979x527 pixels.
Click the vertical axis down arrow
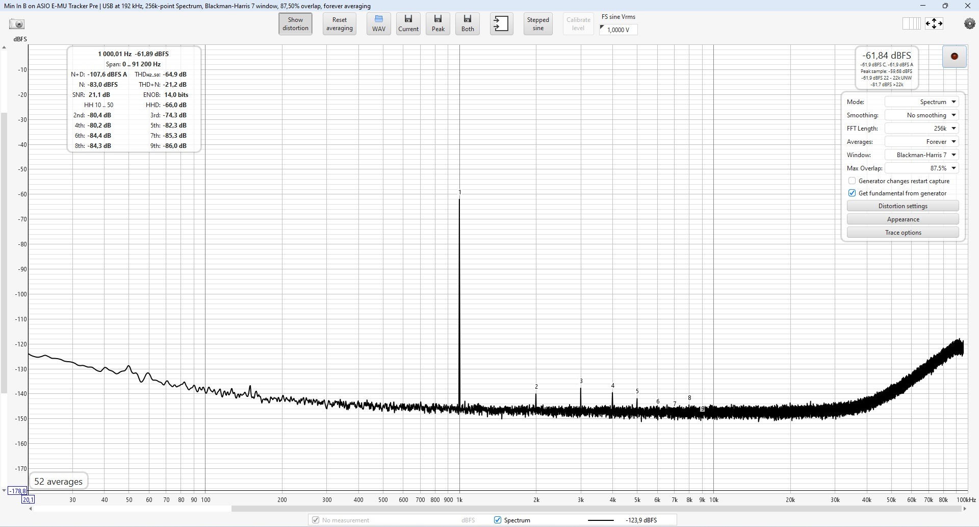[x=4, y=491]
